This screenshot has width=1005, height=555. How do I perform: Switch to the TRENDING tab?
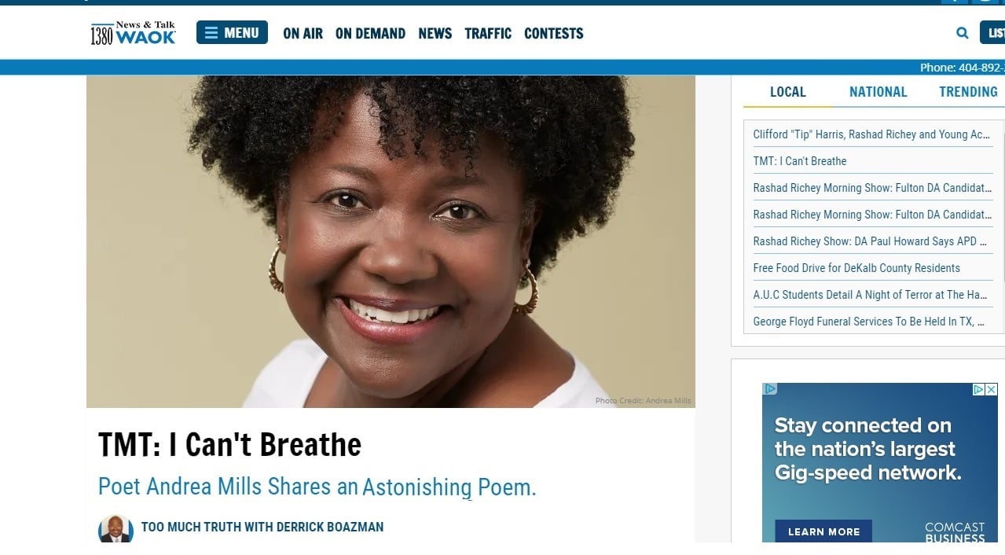(968, 92)
